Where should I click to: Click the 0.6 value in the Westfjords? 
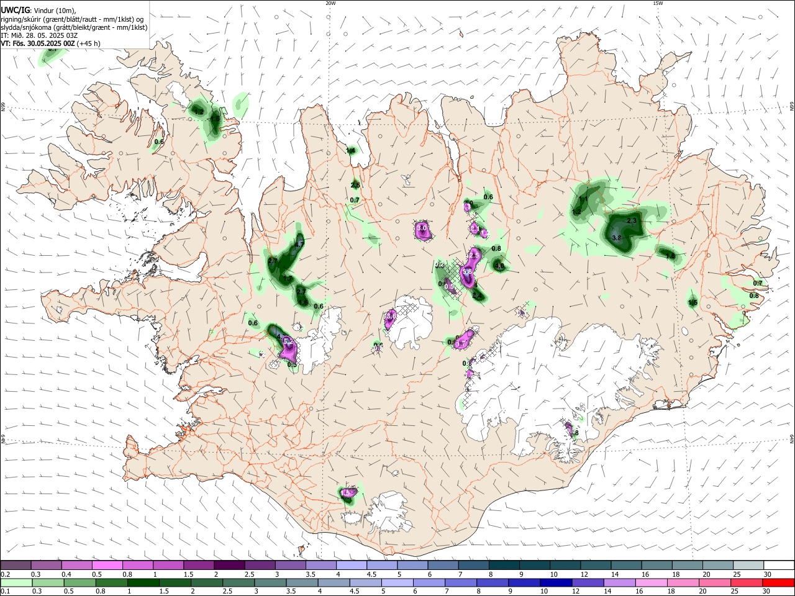159,142
